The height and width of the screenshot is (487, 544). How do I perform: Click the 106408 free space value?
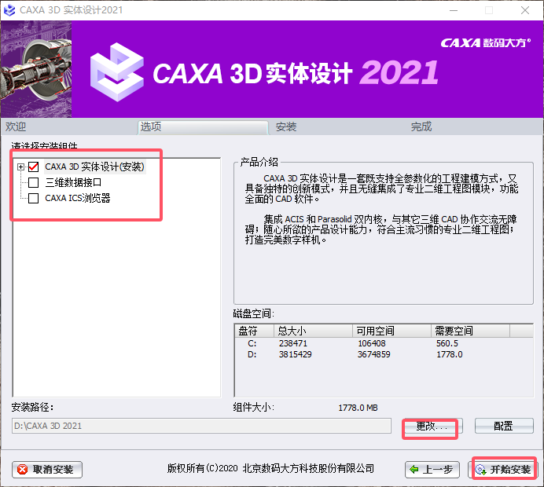pyautogui.click(x=372, y=343)
